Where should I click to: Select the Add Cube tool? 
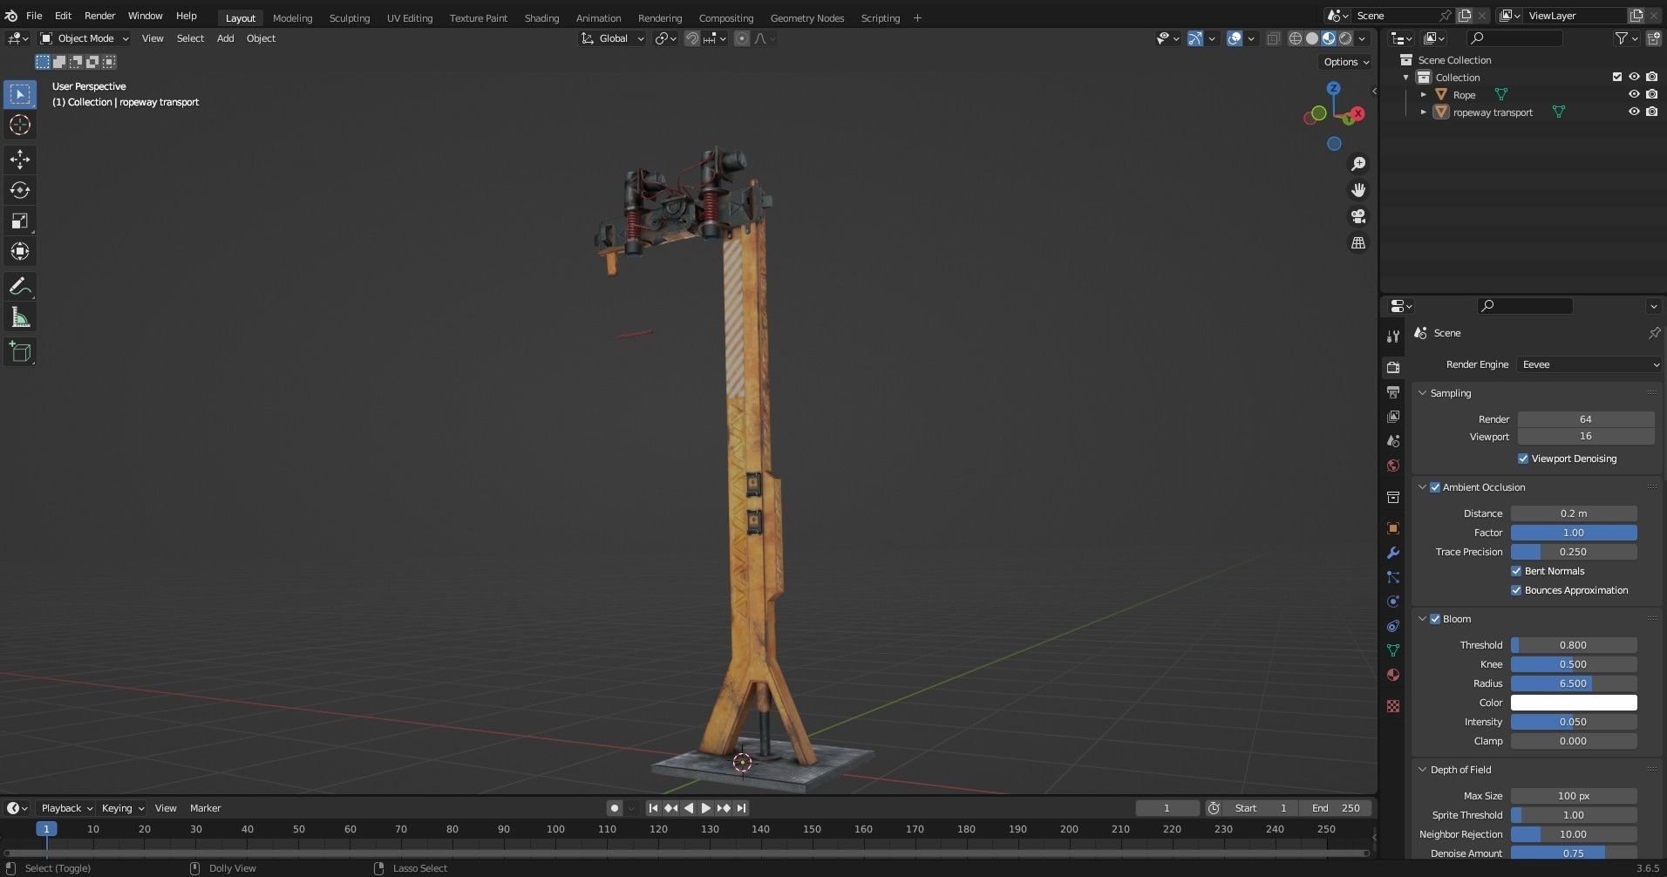[20, 352]
